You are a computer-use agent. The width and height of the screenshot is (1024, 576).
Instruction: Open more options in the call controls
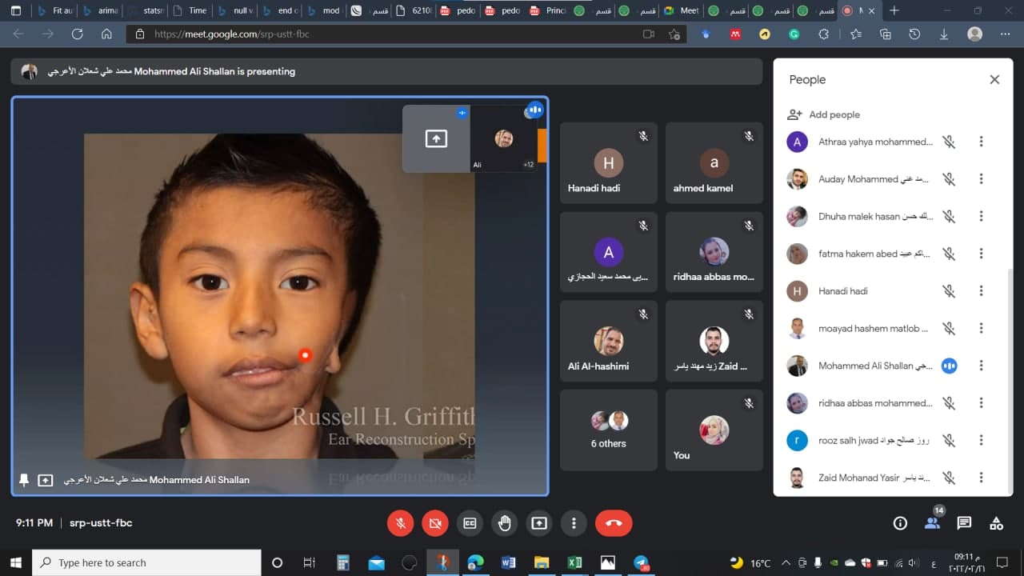[574, 523]
